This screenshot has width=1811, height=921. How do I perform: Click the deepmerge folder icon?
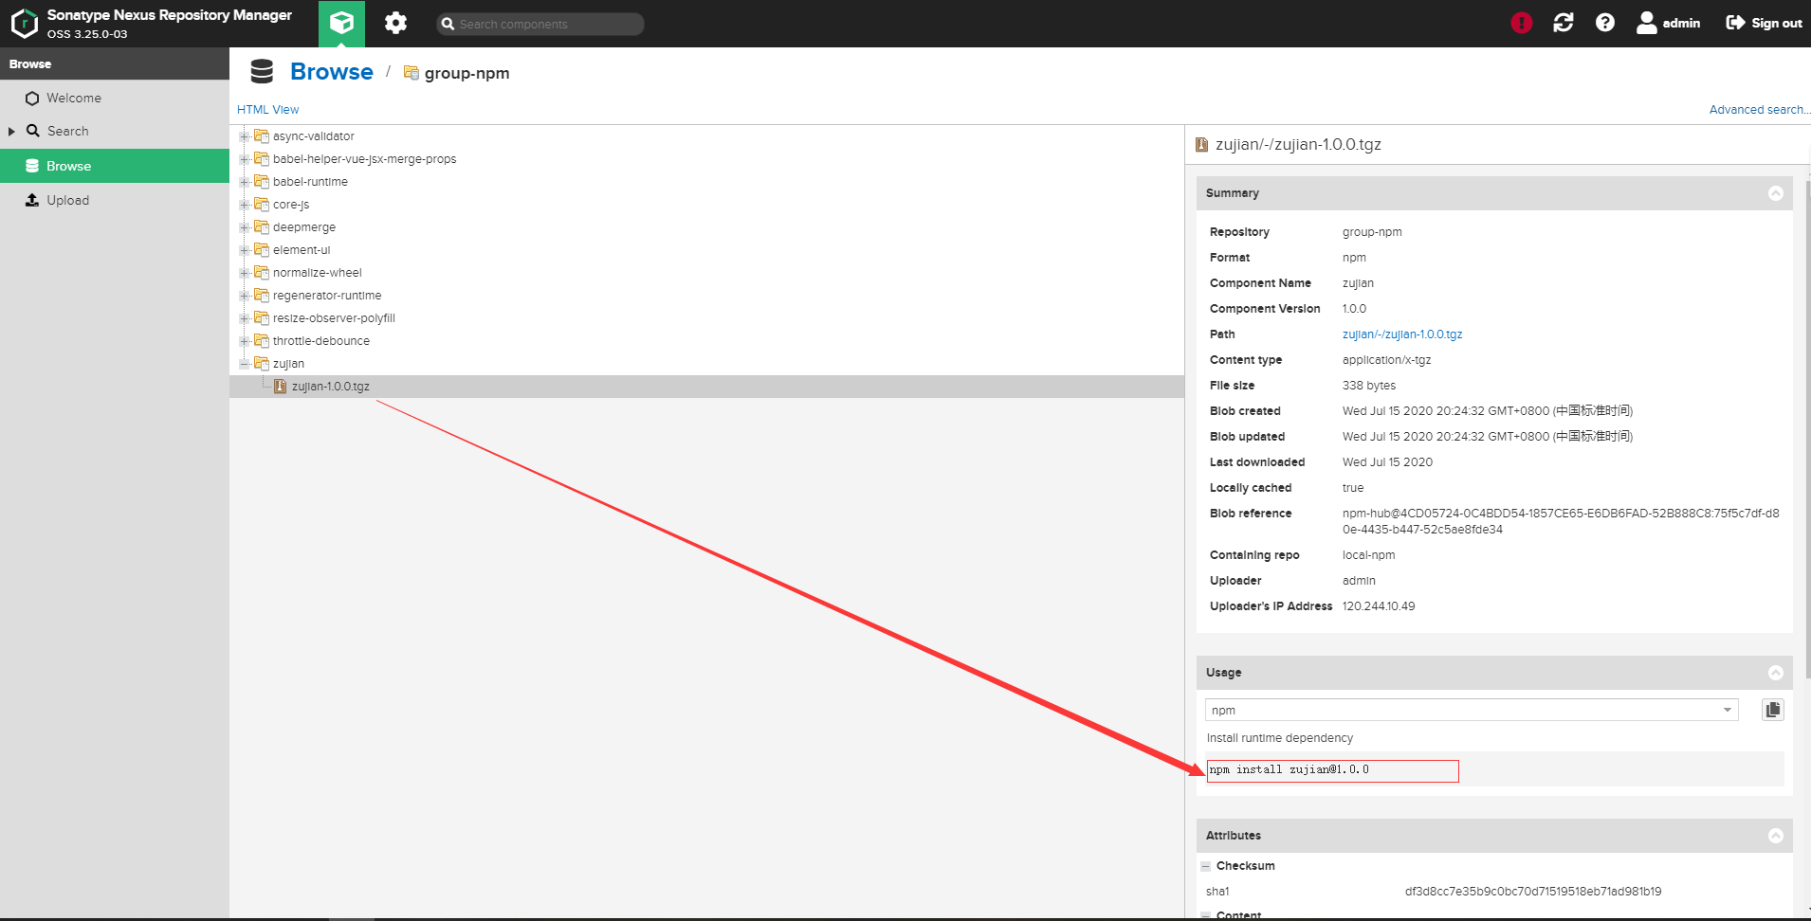click(x=262, y=226)
